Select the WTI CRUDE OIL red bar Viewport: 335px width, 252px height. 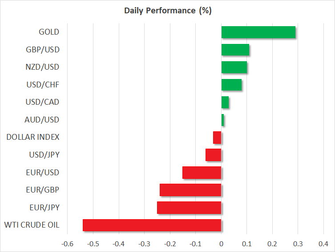pyautogui.click(x=152, y=225)
